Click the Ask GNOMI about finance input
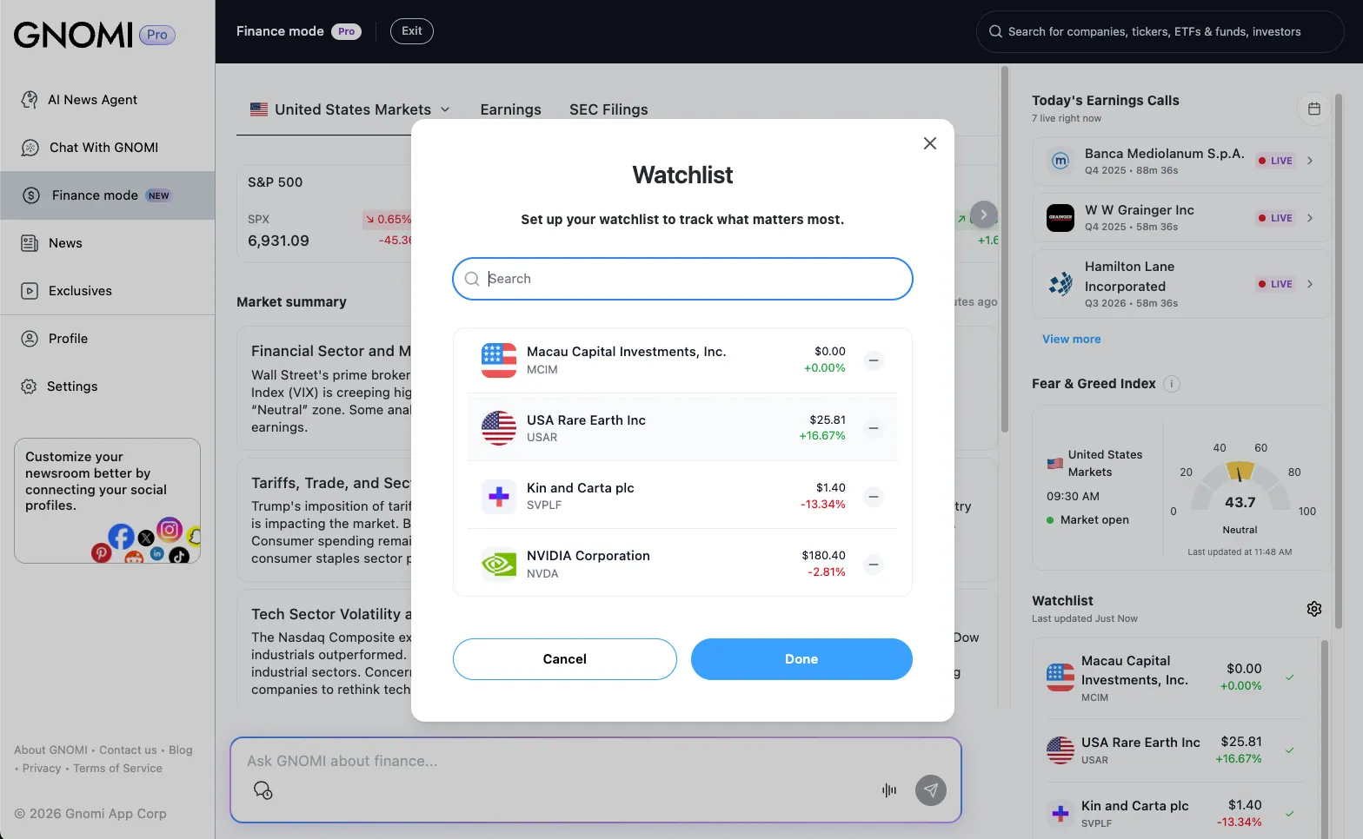Image resolution: width=1363 pixels, height=839 pixels. [x=595, y=762]
